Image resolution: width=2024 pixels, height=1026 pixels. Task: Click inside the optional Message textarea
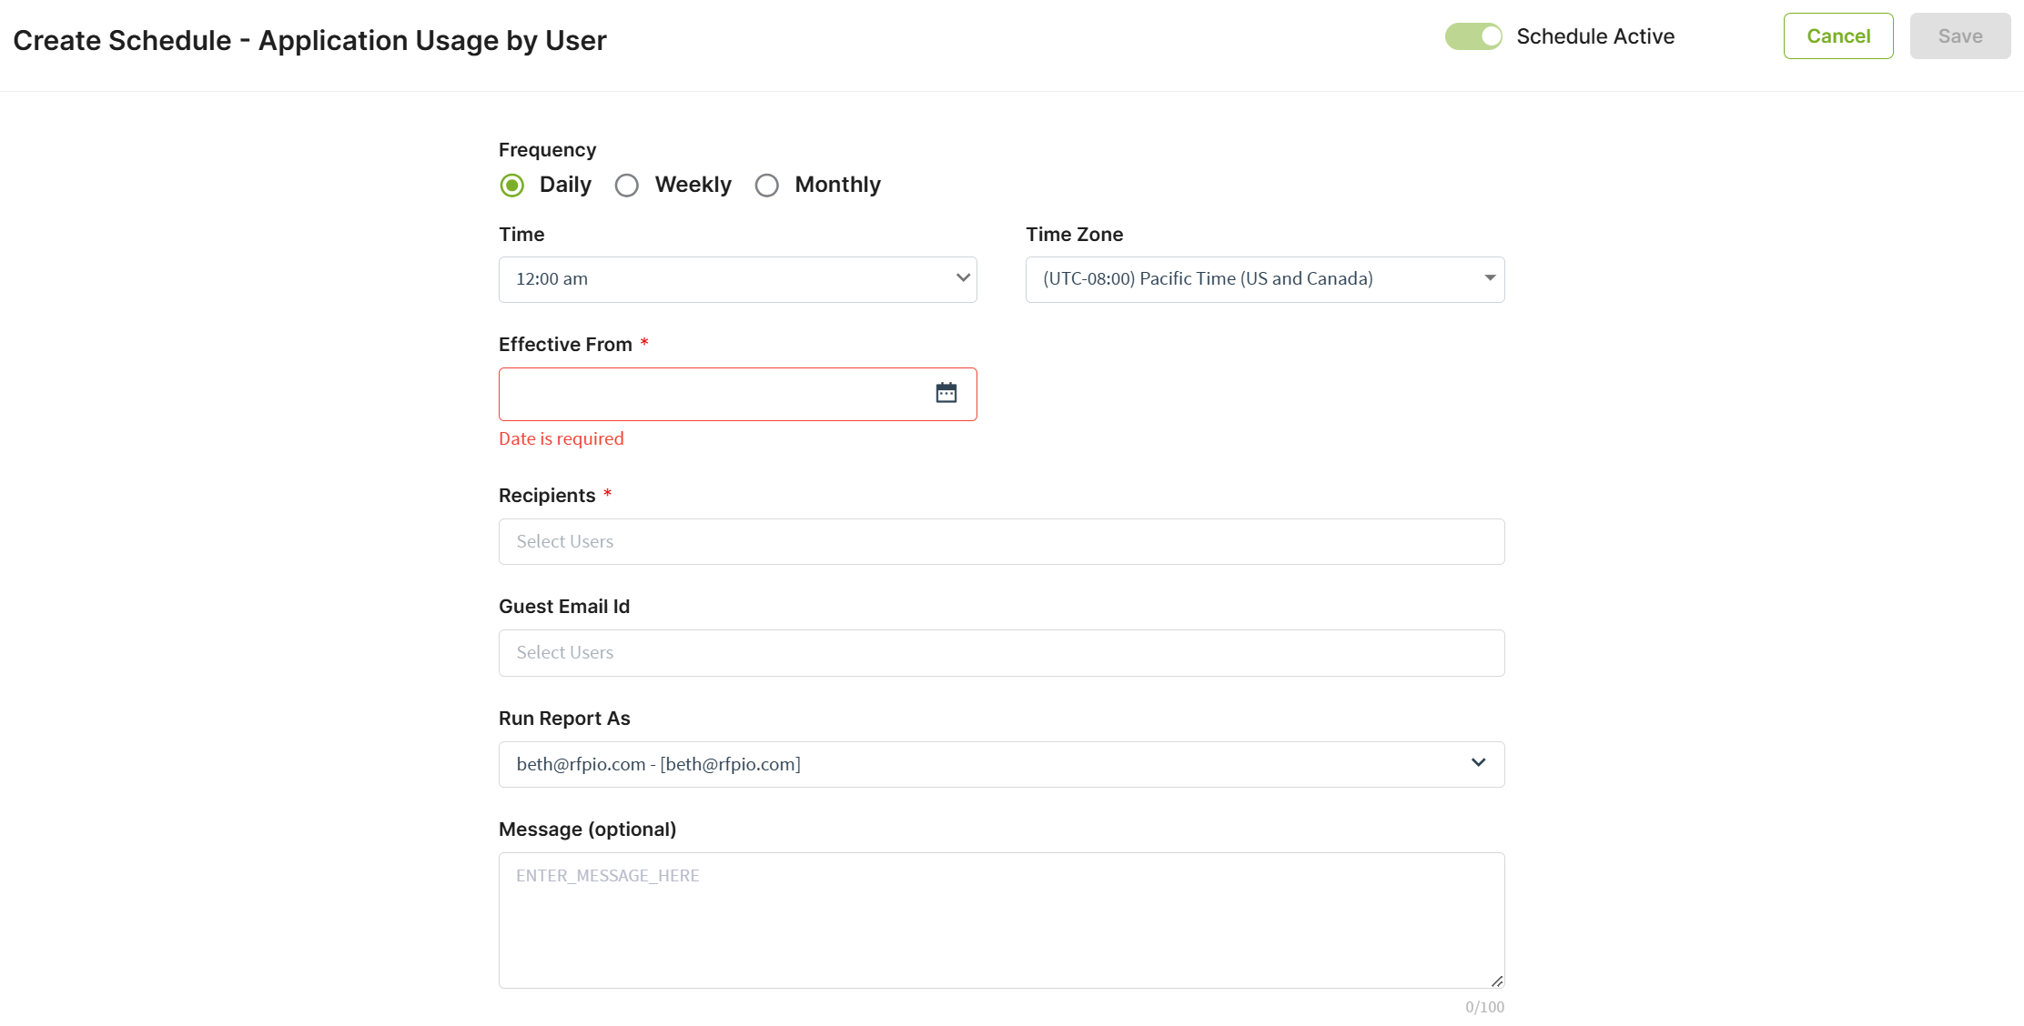pyautogui.click(x=1001, y=920)
